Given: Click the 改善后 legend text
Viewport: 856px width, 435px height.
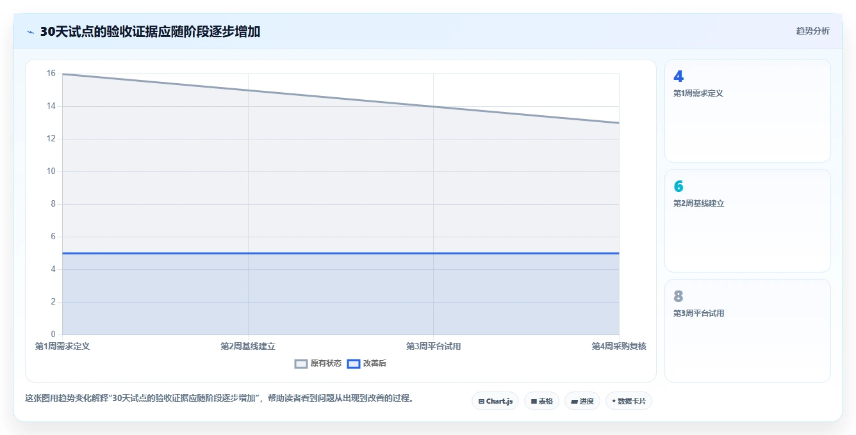Looking at the screenshot, I should pyautogui.click(x=375, y=363).
